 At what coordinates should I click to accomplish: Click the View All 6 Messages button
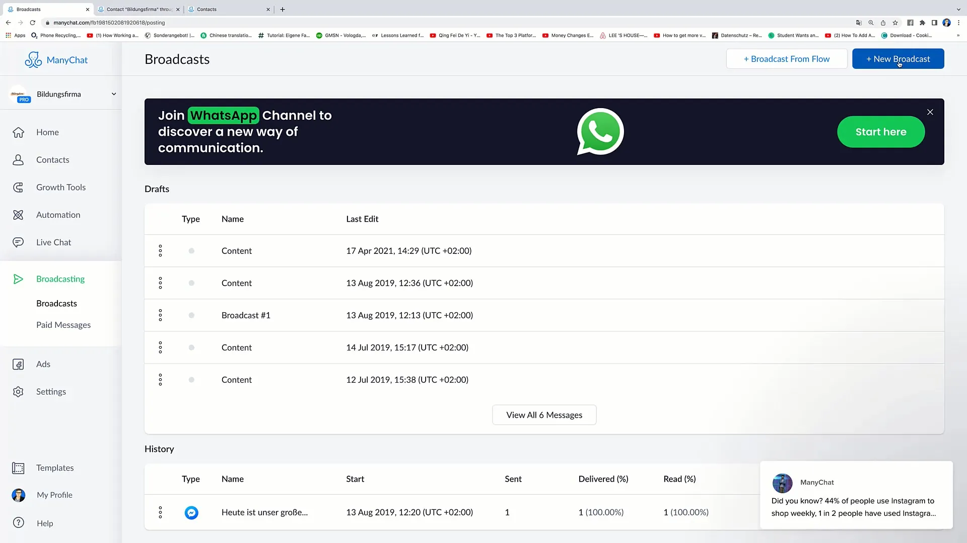(x=544, y=415)
